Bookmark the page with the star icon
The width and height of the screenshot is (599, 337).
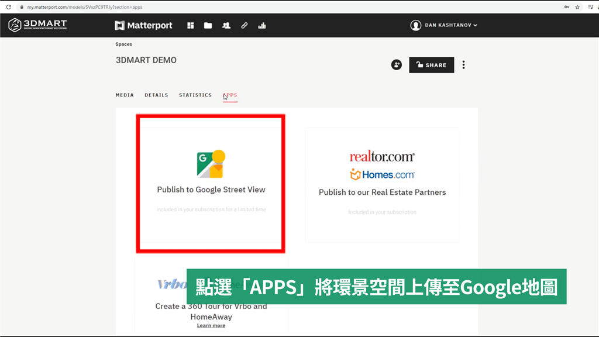coord(577,7)
